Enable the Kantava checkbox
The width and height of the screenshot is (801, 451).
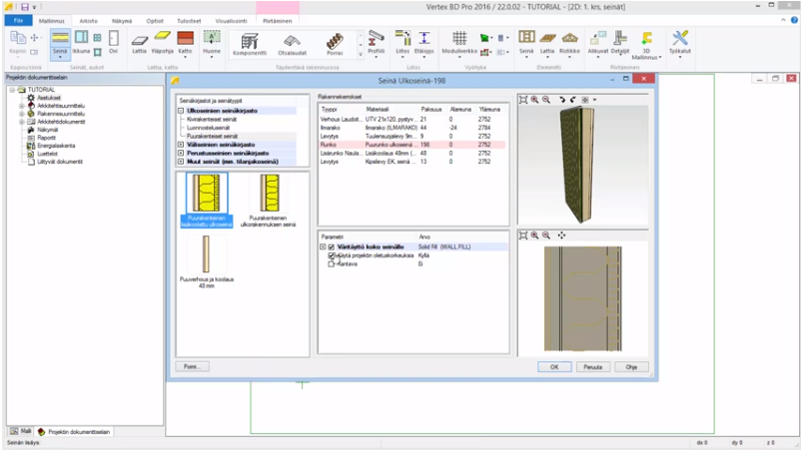[332, 264]
